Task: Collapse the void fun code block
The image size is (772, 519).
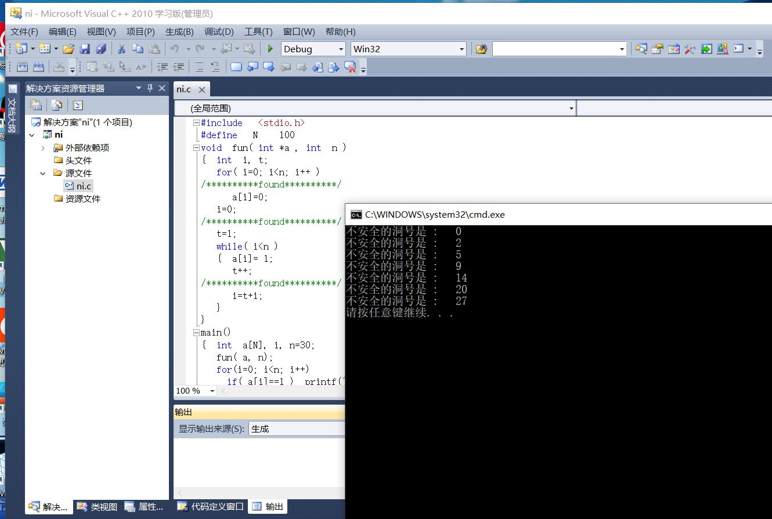Action: [196, 147]
